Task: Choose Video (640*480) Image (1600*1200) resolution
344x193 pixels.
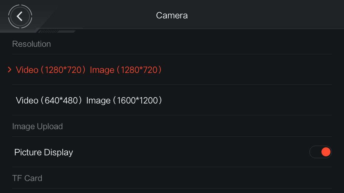Action: pyautogui.click(x=172, y=100)
